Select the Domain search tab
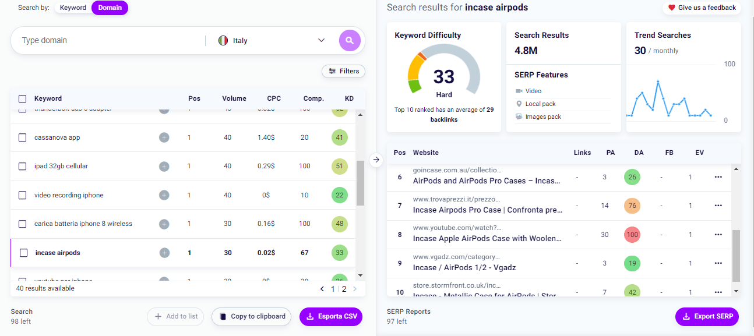The height and width of the screenshot is (336, 754). (x=110, y=8)
